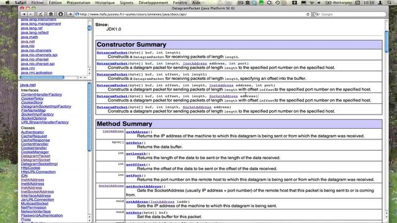The image size is (397, 223).
Task: Click the down scroll arrow of the packages frame
Action: pos(89,73)
